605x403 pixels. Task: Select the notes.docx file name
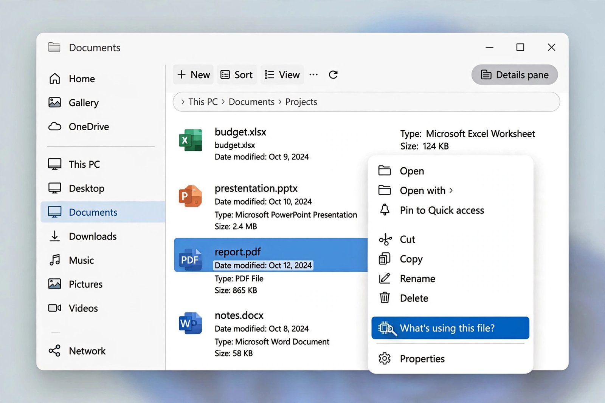[x=239, y=315]
